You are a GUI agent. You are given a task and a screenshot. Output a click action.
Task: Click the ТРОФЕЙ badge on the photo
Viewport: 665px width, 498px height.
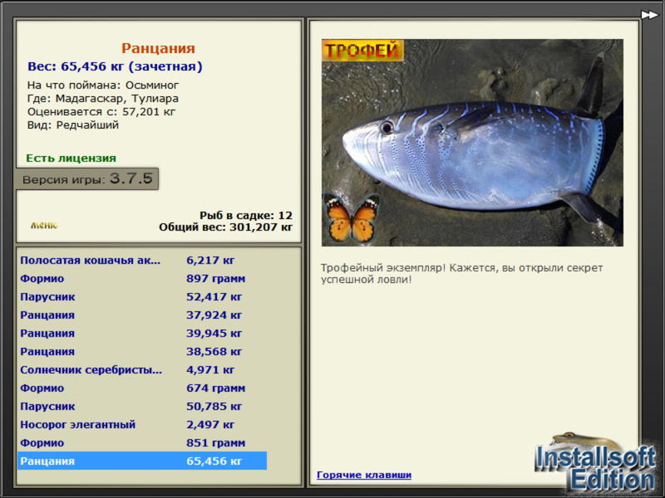(362, 51)
